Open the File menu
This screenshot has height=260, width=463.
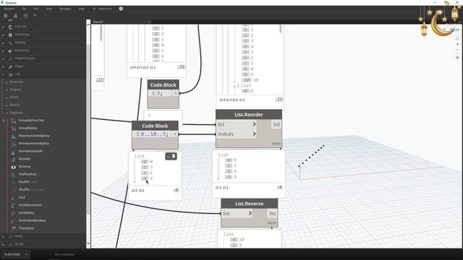24,9
